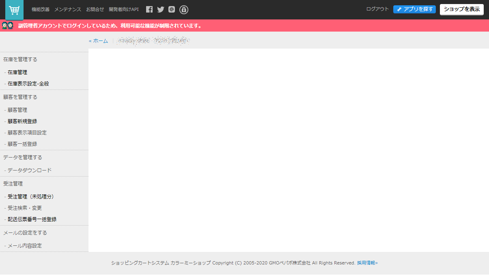Screen dimensions: 489x277
Task: Open メール内容設定 in the sidebar
Action: pos(25,245)
